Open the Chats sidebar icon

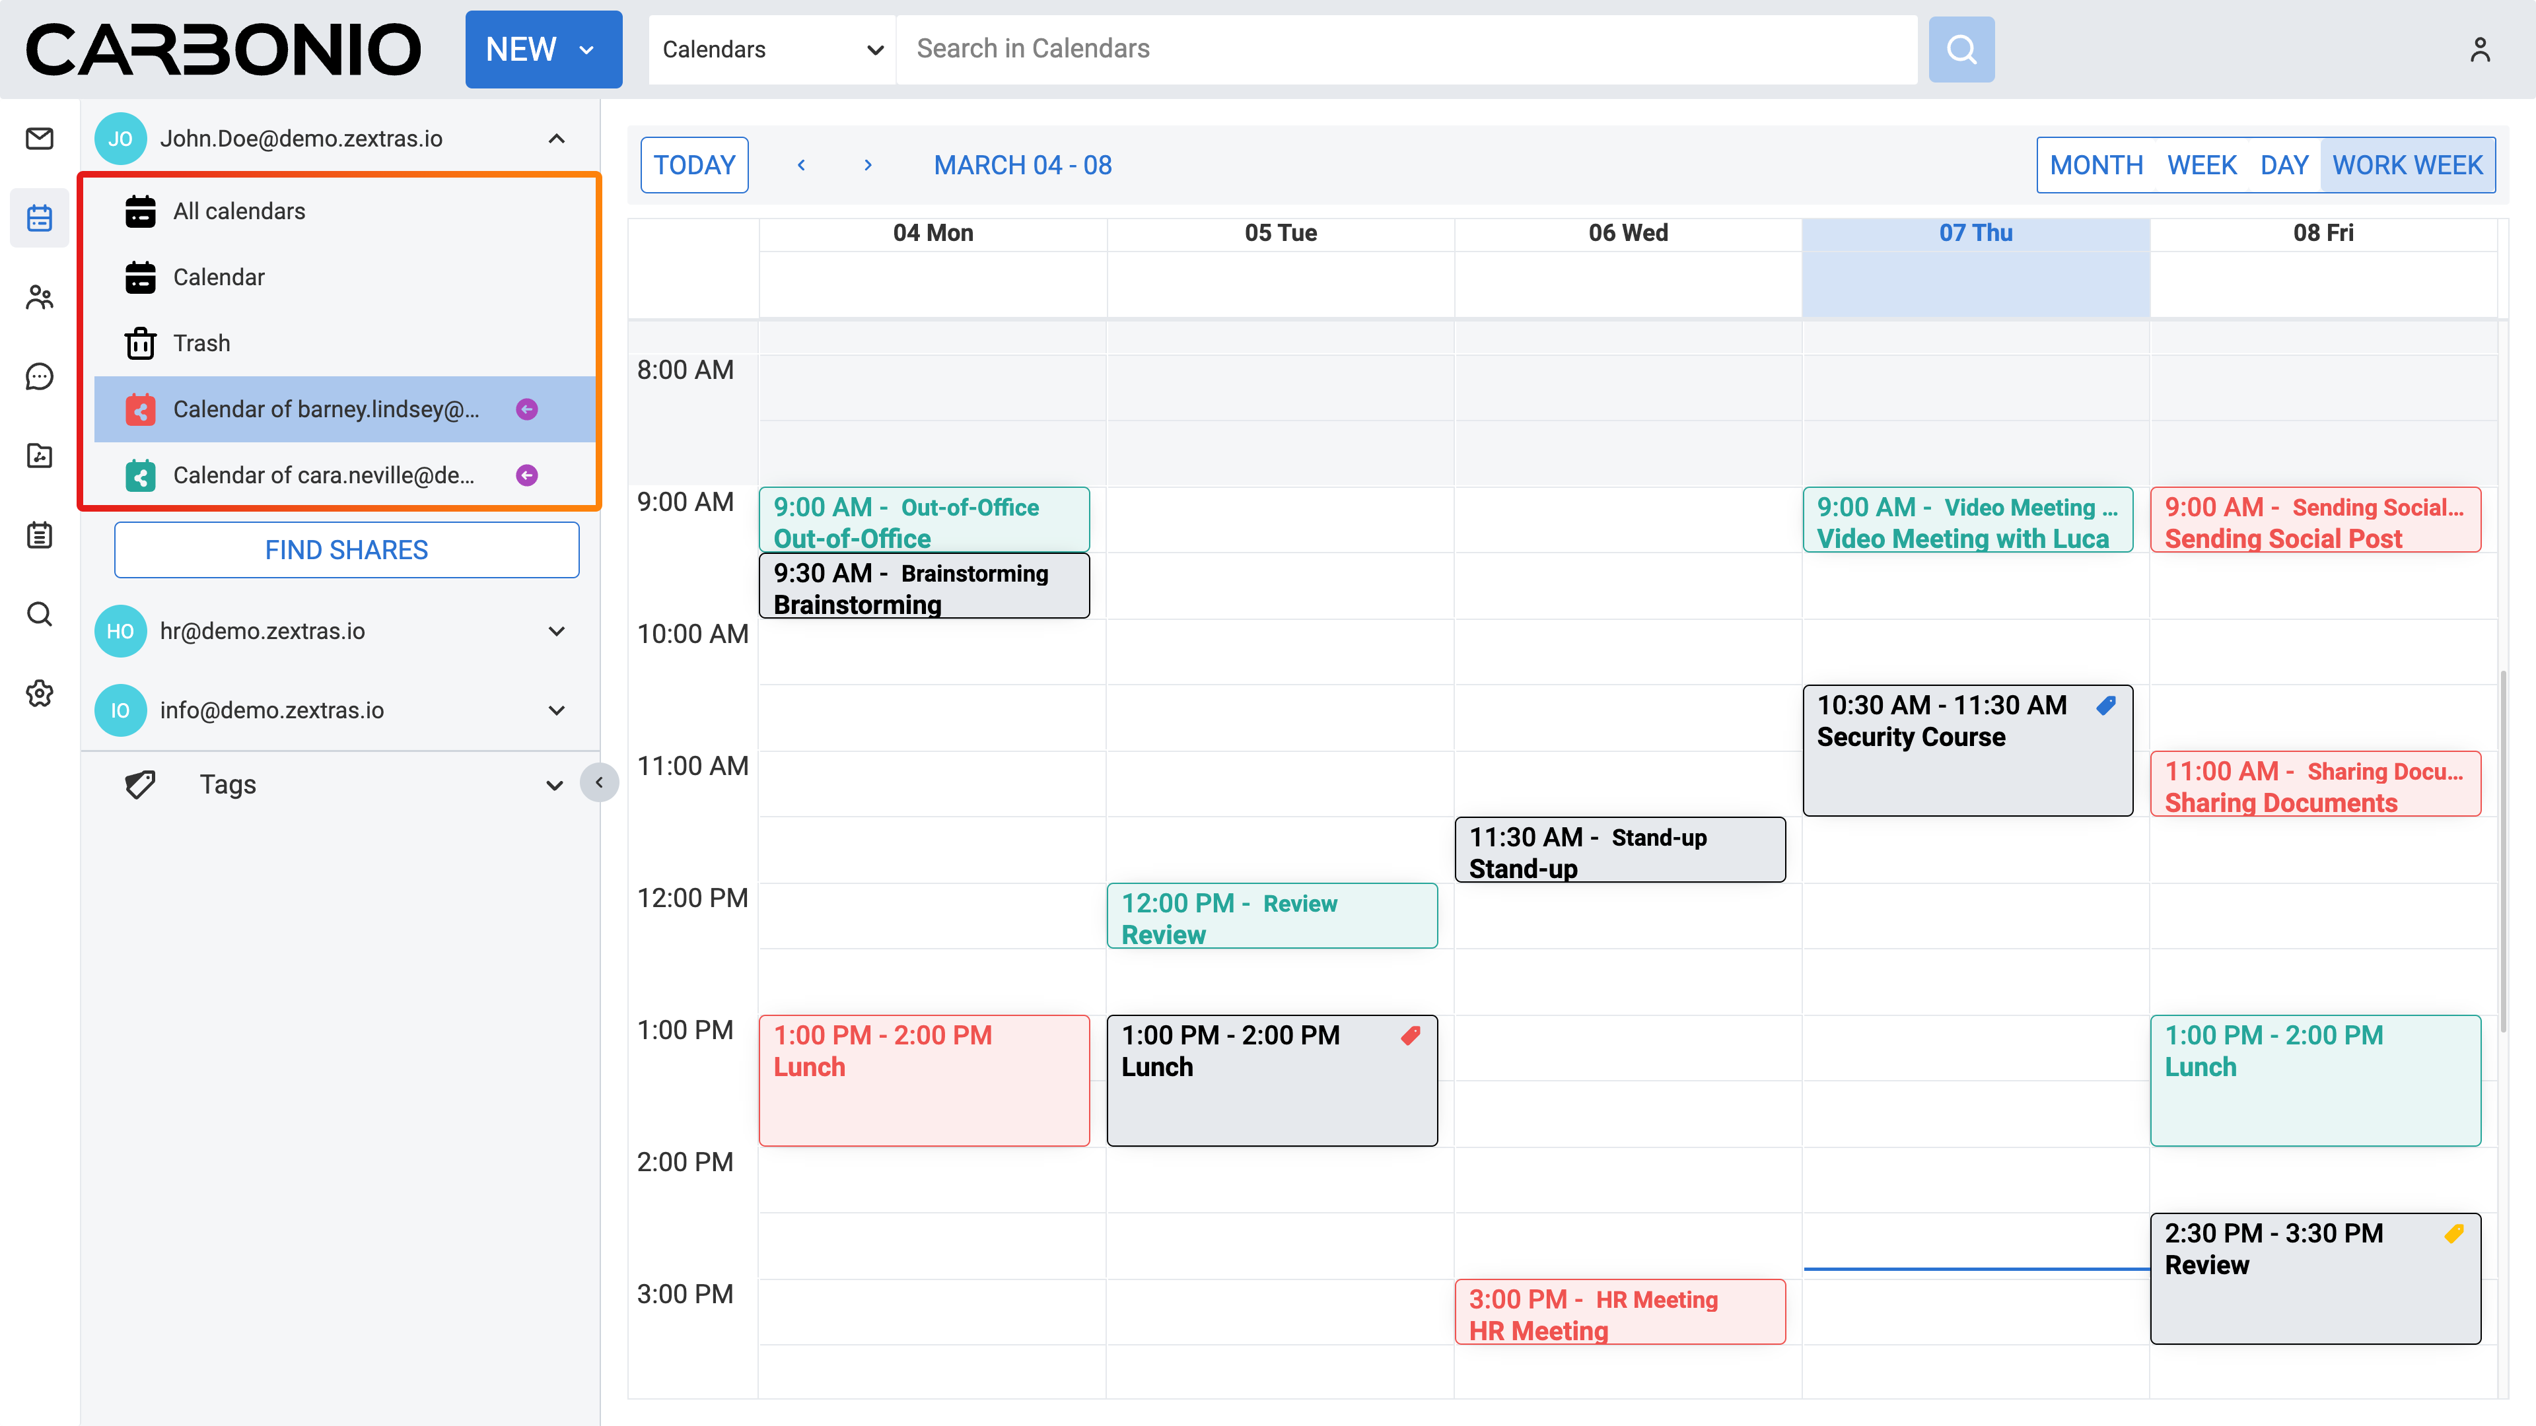coord(40,376)
